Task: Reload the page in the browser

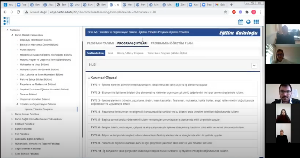Action: tap(18, 12)
